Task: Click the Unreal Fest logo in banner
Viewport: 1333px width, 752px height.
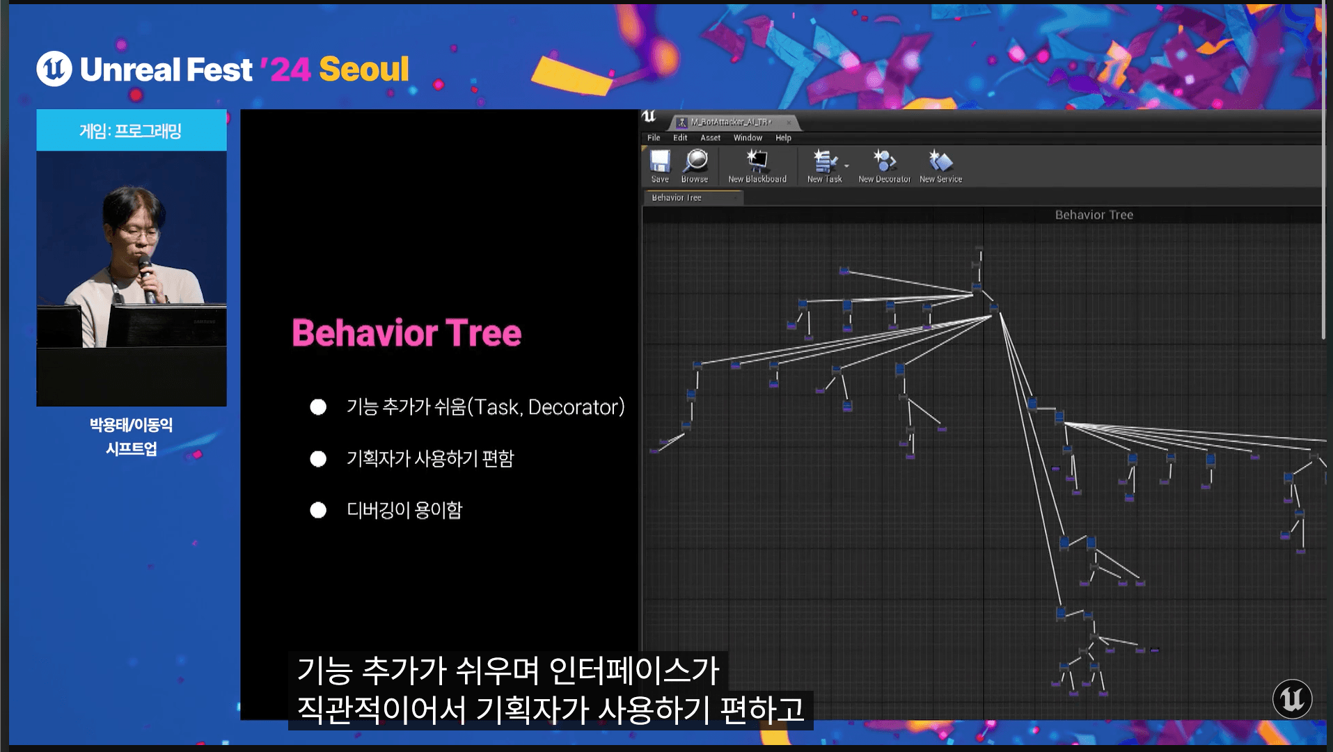Action: tap(54, 69)
